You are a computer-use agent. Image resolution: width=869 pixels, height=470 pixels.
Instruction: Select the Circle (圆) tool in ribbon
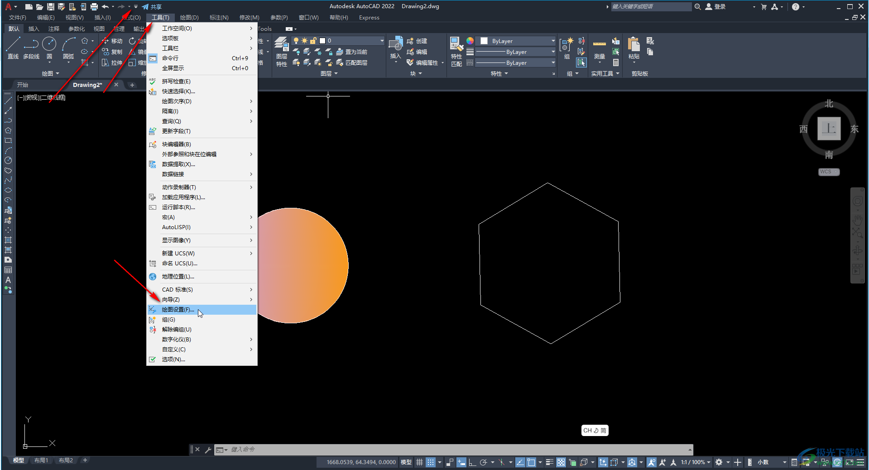click(x=49, y=48)
